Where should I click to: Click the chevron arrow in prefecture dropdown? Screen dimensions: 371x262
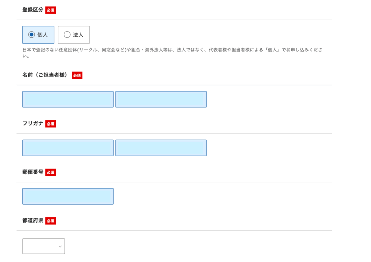pos(60,247)
